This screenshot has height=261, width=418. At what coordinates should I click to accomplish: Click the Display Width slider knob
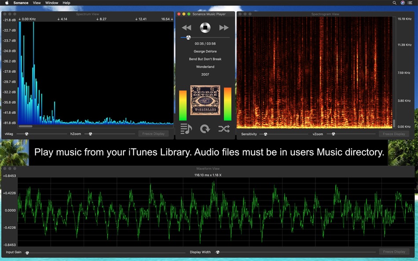tap(217, 252)
